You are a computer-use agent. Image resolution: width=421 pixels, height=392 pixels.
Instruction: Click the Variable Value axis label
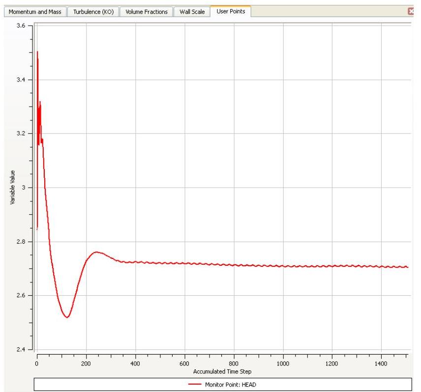(x=12, y=187)
